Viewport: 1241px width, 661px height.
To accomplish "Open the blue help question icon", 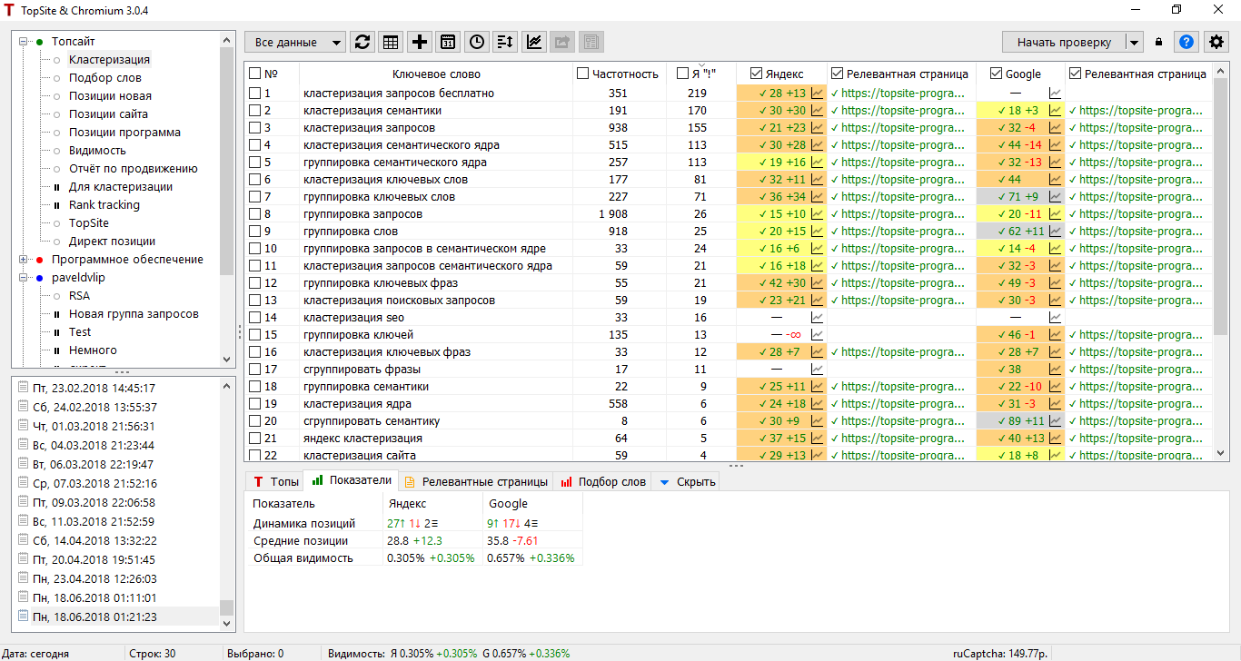I will point(1186,42).
